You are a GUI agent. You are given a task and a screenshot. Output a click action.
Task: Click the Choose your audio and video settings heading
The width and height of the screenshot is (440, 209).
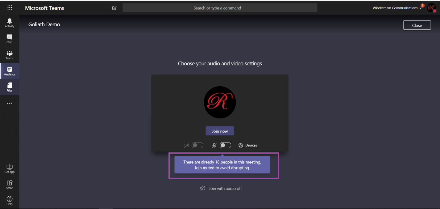[x=220, y=63]
